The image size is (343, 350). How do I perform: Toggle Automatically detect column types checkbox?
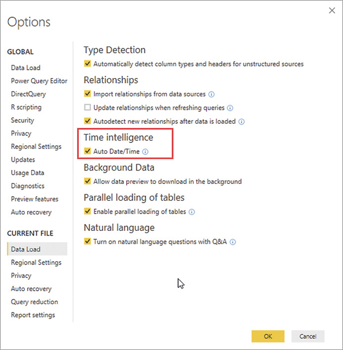click(88, 64)
